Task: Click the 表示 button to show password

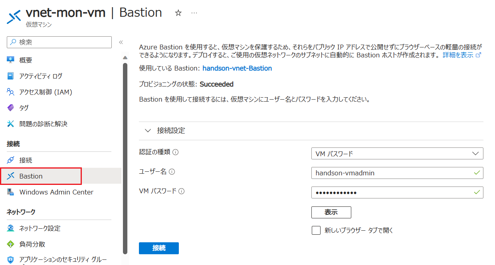Action: 331,212
